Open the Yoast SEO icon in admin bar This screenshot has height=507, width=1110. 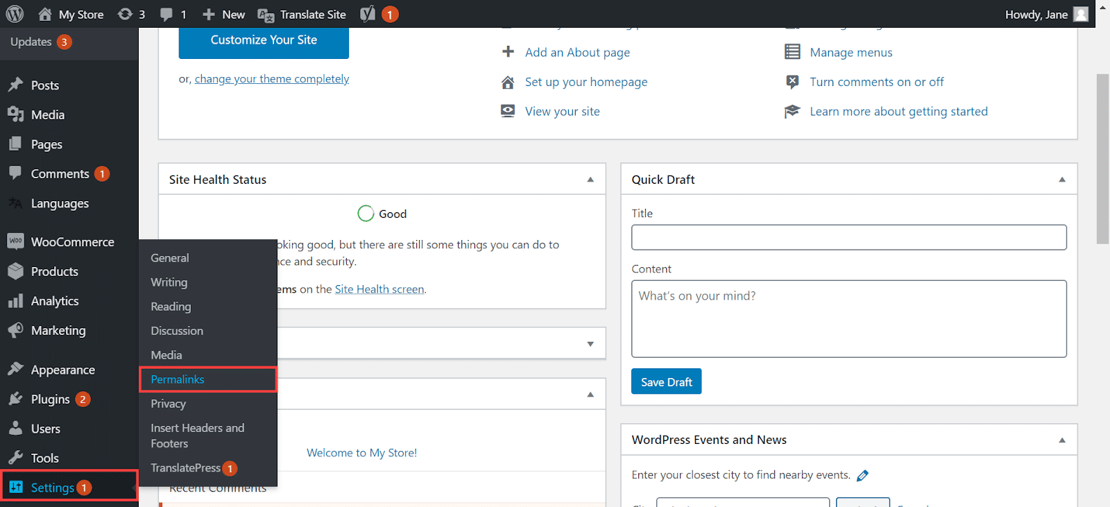click(368, 14)
